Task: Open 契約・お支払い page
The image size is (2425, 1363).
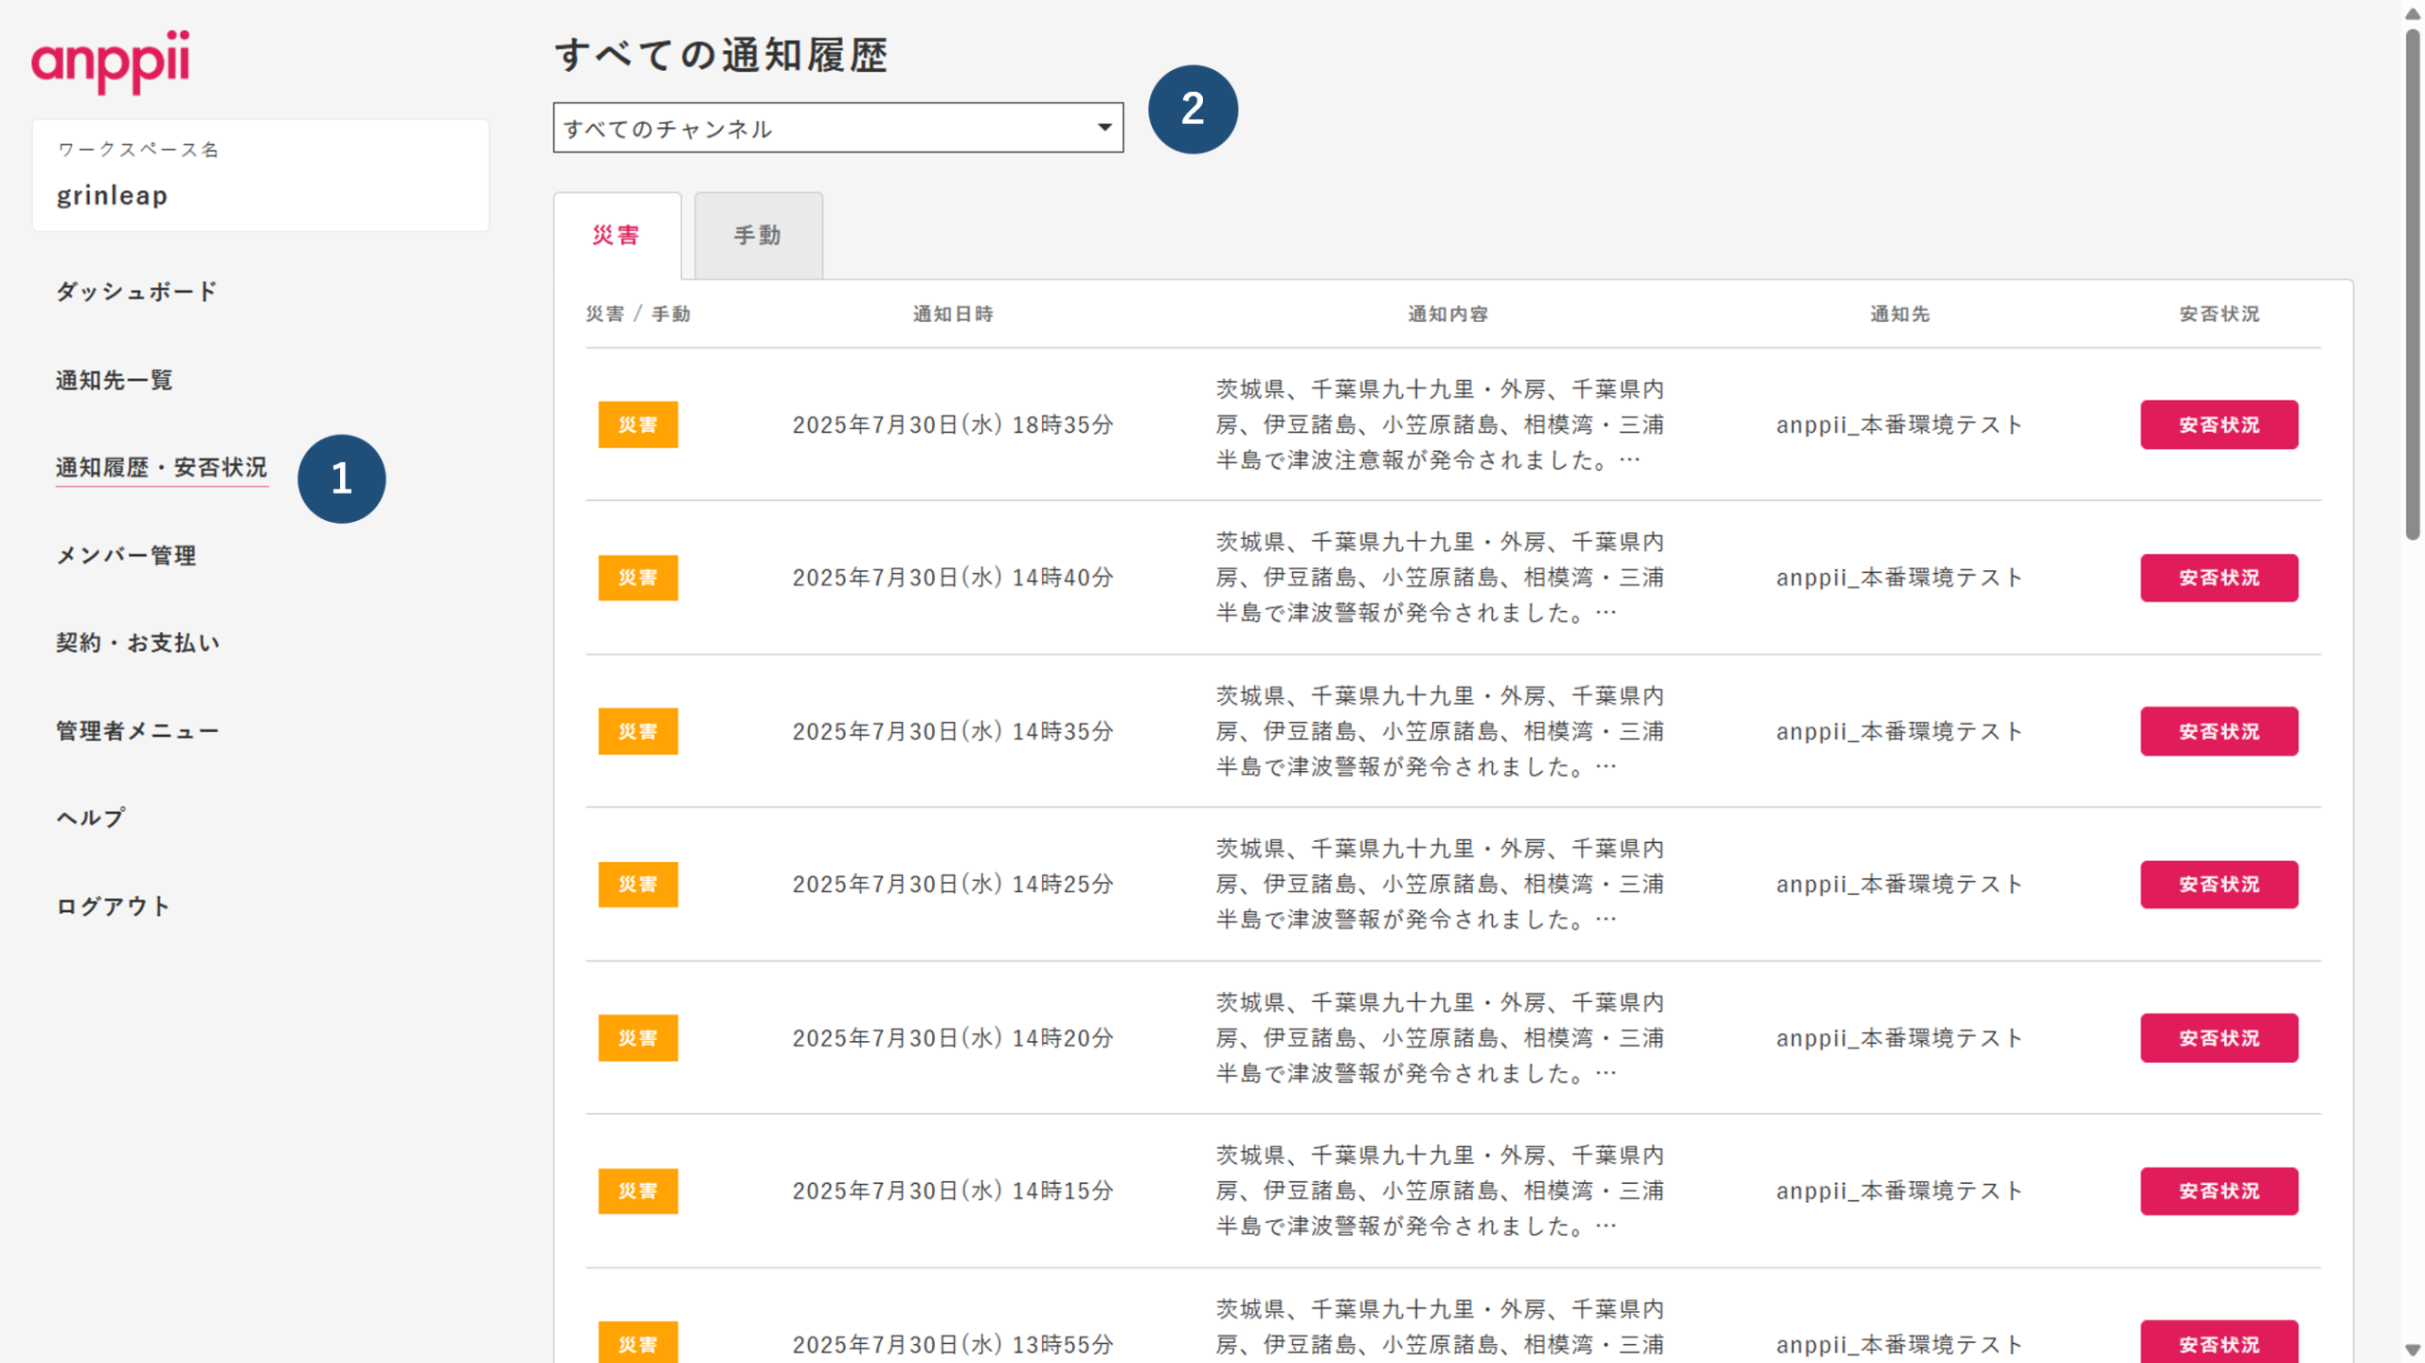Action: click(x=138, y=642)
